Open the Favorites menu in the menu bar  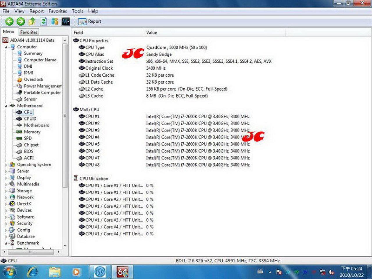pos(58,11)
